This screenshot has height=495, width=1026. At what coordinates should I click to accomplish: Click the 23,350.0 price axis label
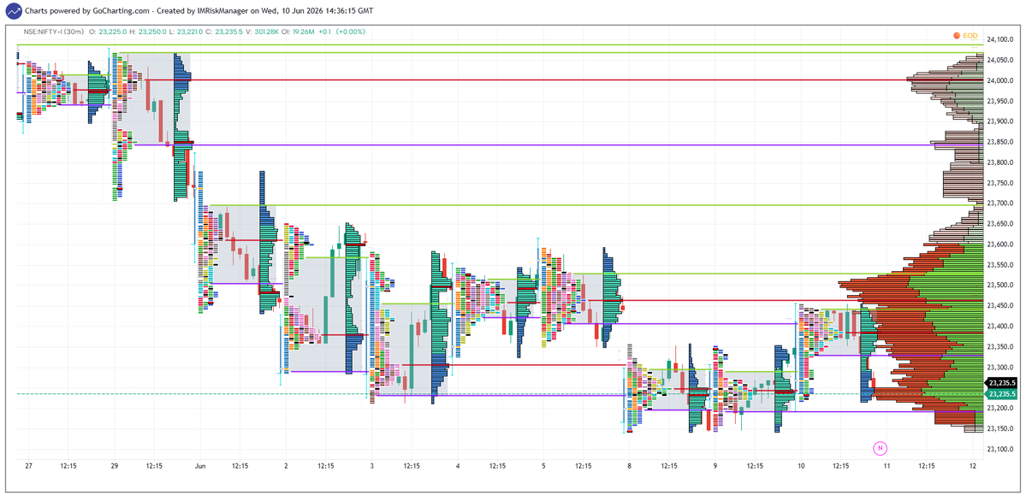click(x=1002, y=346)
